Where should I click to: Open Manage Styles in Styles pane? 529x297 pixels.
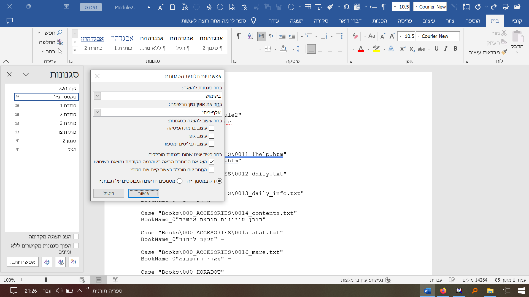47,262
